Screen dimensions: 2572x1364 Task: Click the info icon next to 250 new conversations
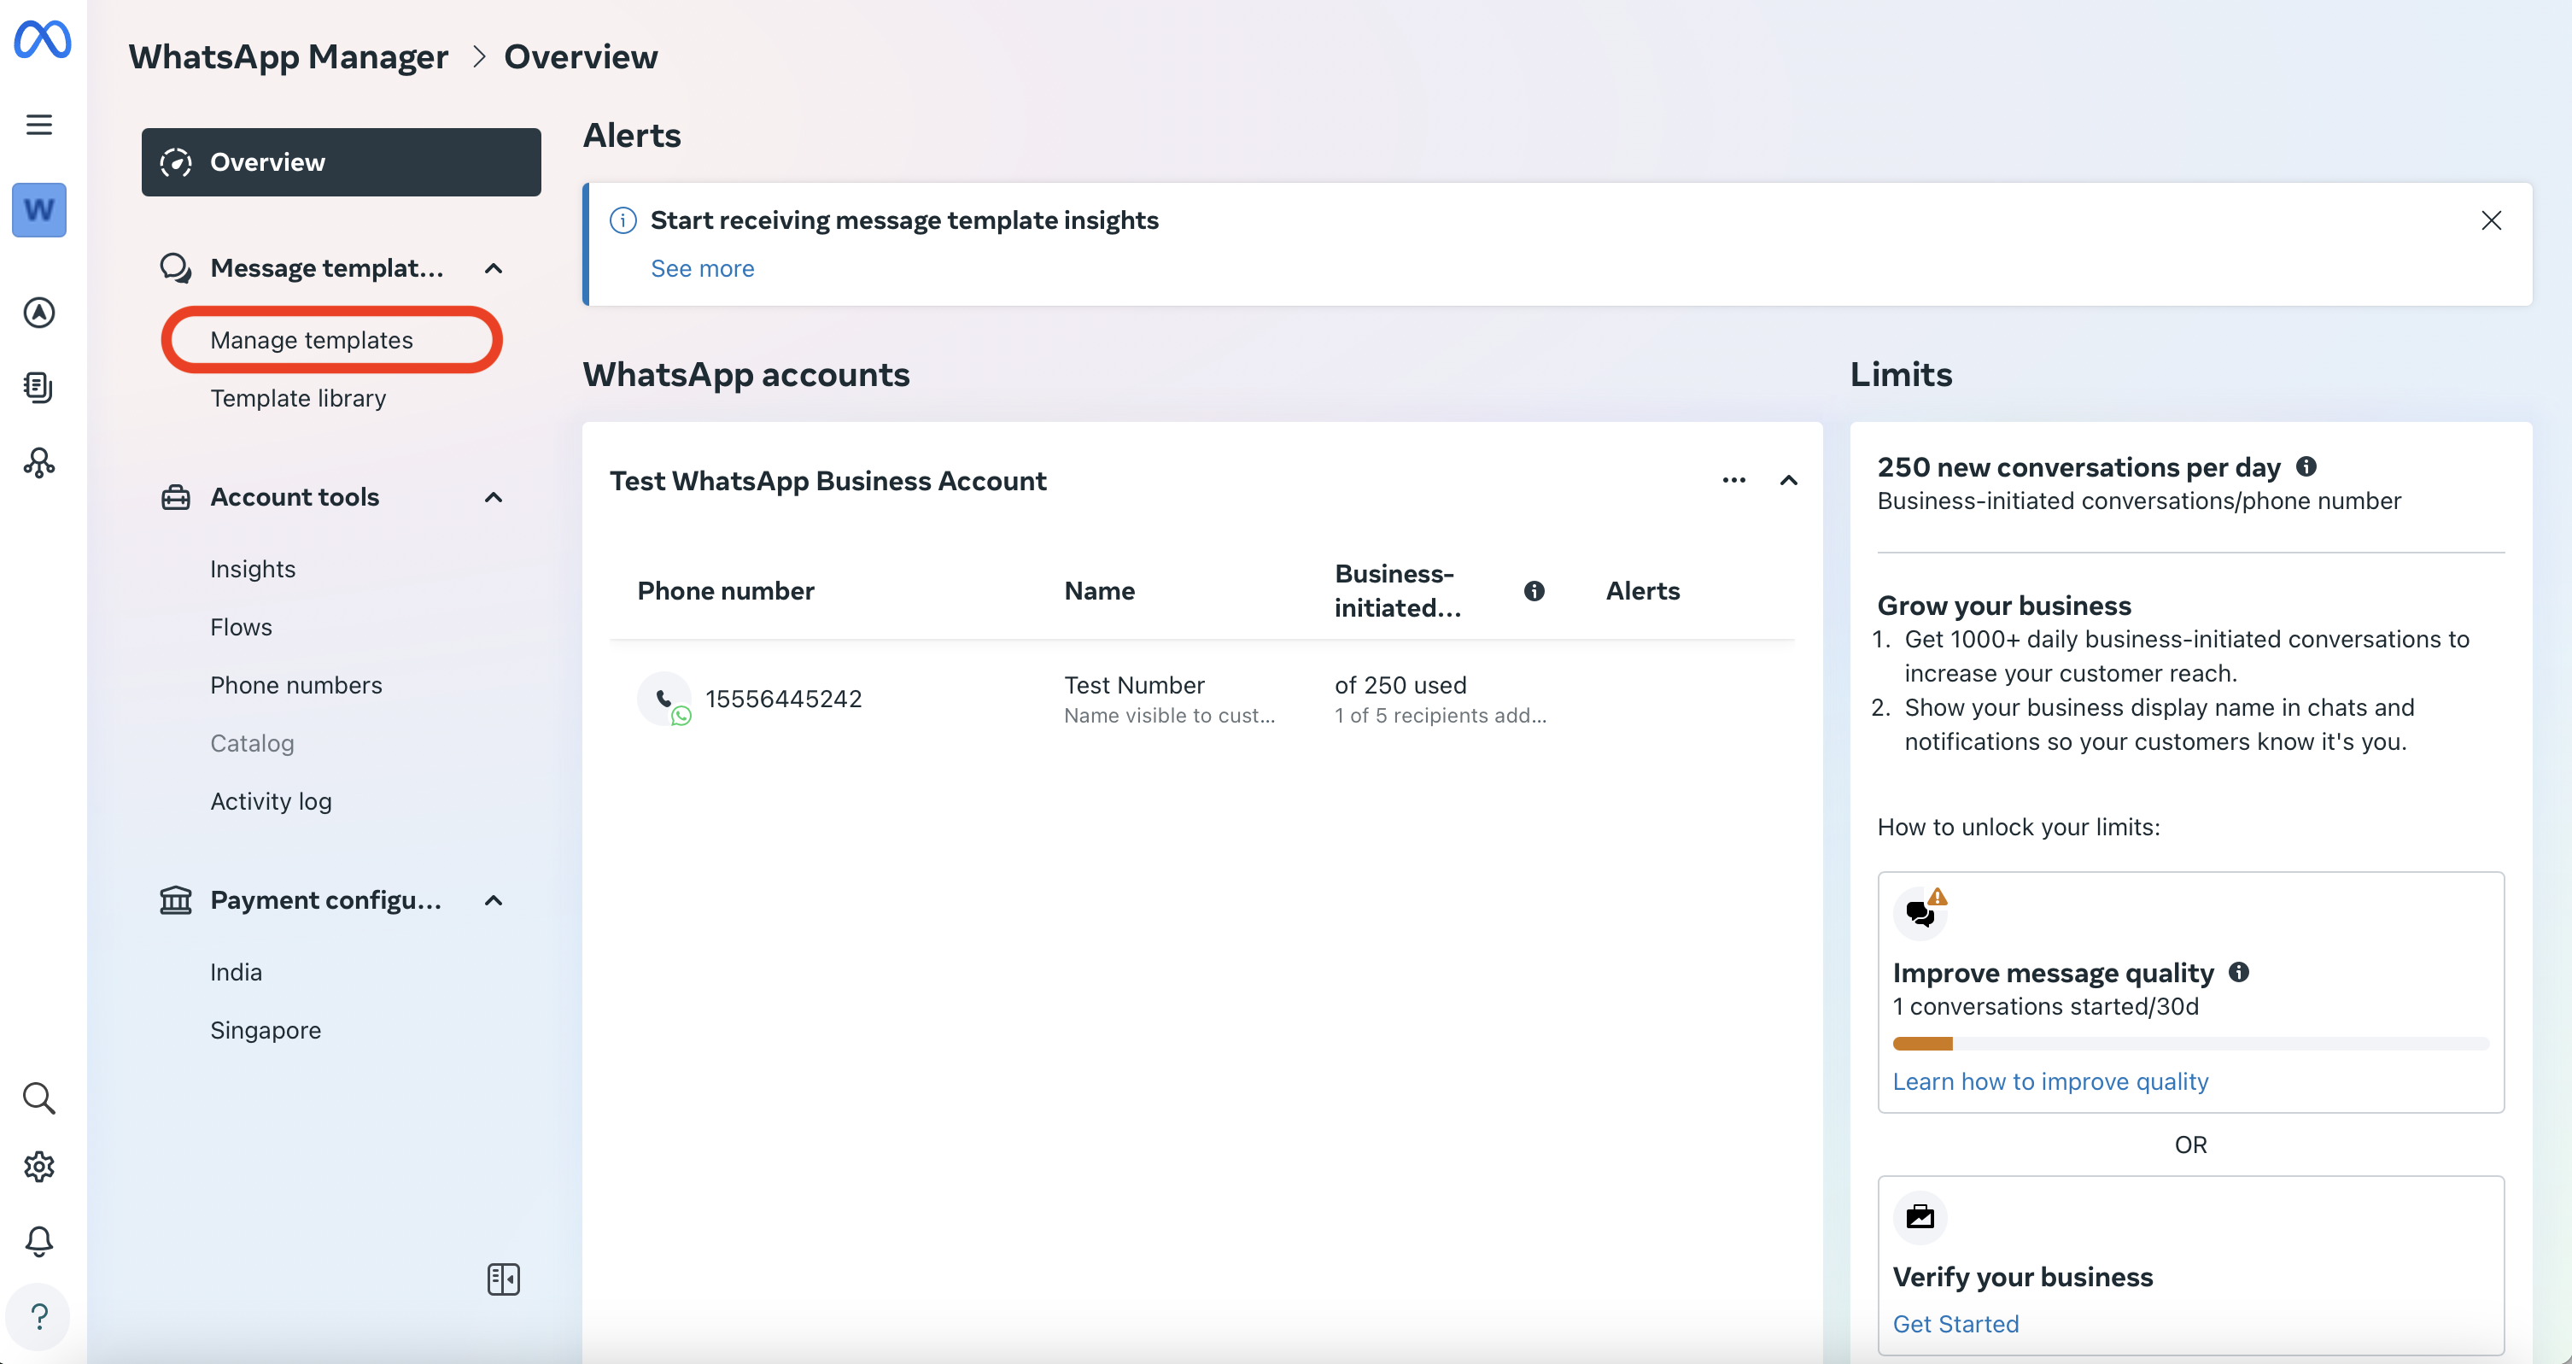coord(2306,466)
